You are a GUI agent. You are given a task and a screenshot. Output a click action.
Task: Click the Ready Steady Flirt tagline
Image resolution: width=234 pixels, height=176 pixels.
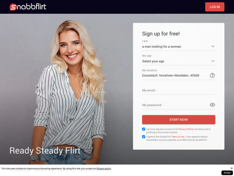[x=45, y=151]
